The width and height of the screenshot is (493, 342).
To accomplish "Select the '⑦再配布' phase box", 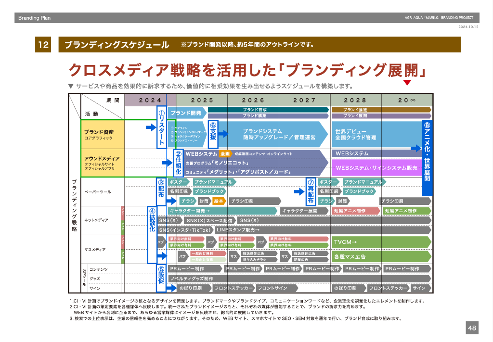I will 311,191.
